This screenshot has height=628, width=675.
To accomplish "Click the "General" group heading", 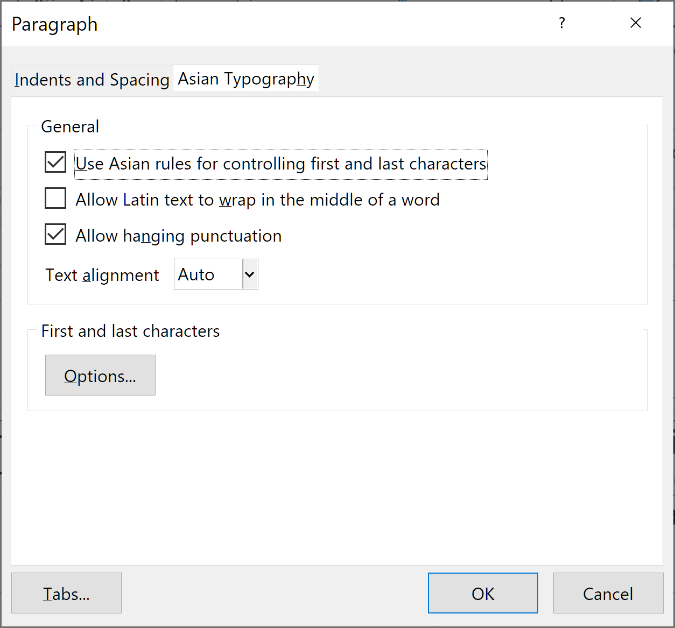I will pos(70,126).
